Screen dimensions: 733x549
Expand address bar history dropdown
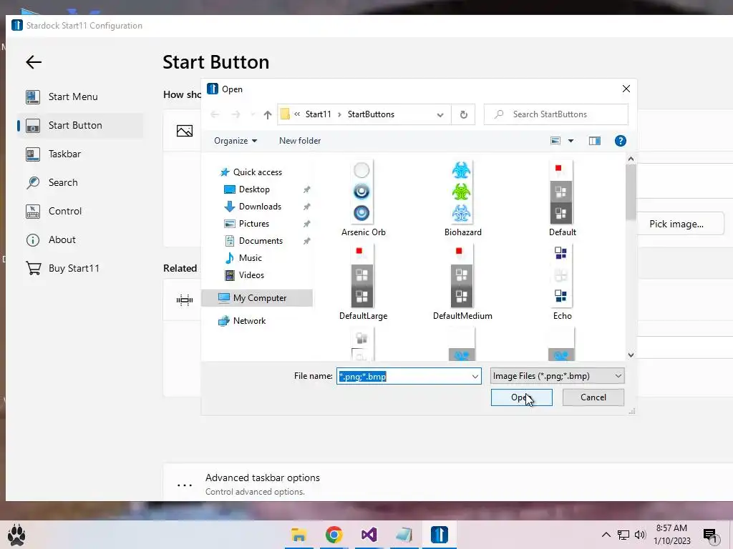(440, 115)
